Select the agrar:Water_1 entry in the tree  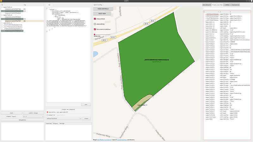pos(8,23)
